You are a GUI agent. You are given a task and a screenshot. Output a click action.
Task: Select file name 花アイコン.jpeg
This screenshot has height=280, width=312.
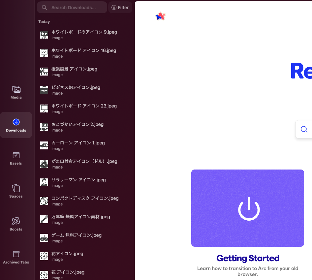pyautogui.click(x=67, y=254)
